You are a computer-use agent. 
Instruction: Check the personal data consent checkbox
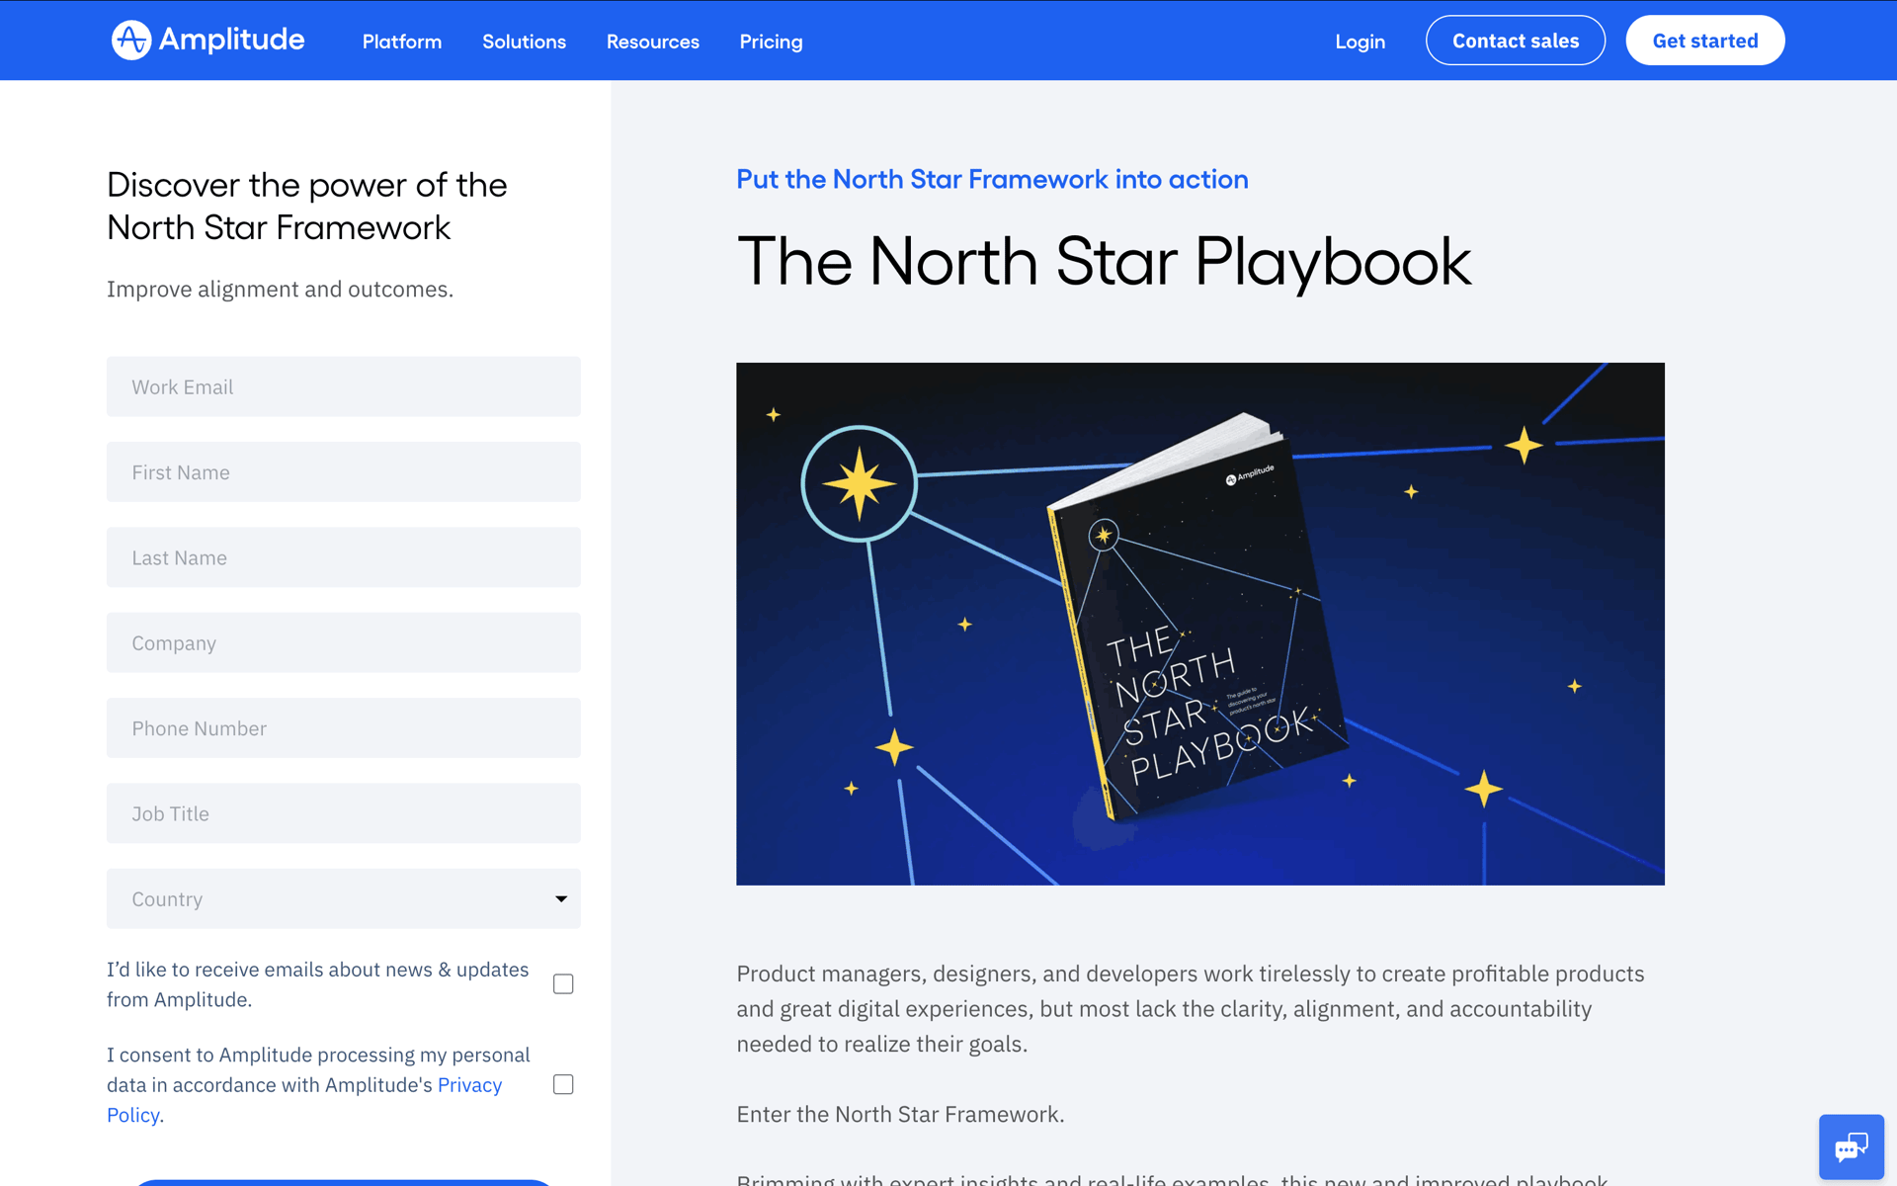(x=563, y=1084)
